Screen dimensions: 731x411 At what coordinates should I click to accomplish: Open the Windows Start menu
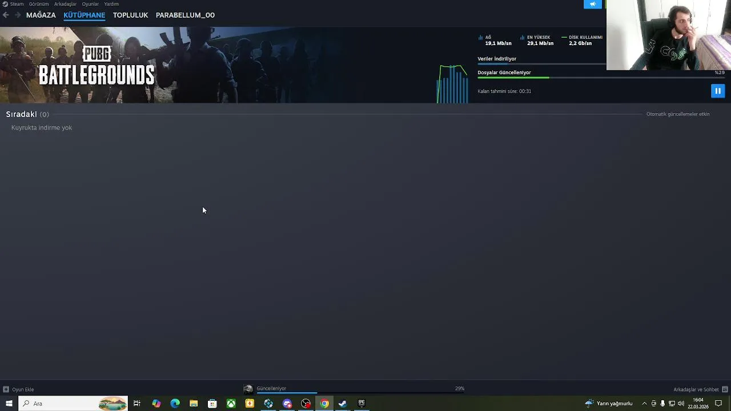(9, 404)
